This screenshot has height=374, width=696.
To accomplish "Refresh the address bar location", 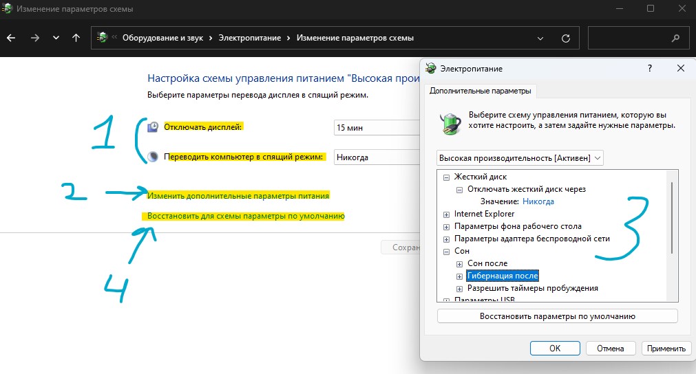I will 565,38.
